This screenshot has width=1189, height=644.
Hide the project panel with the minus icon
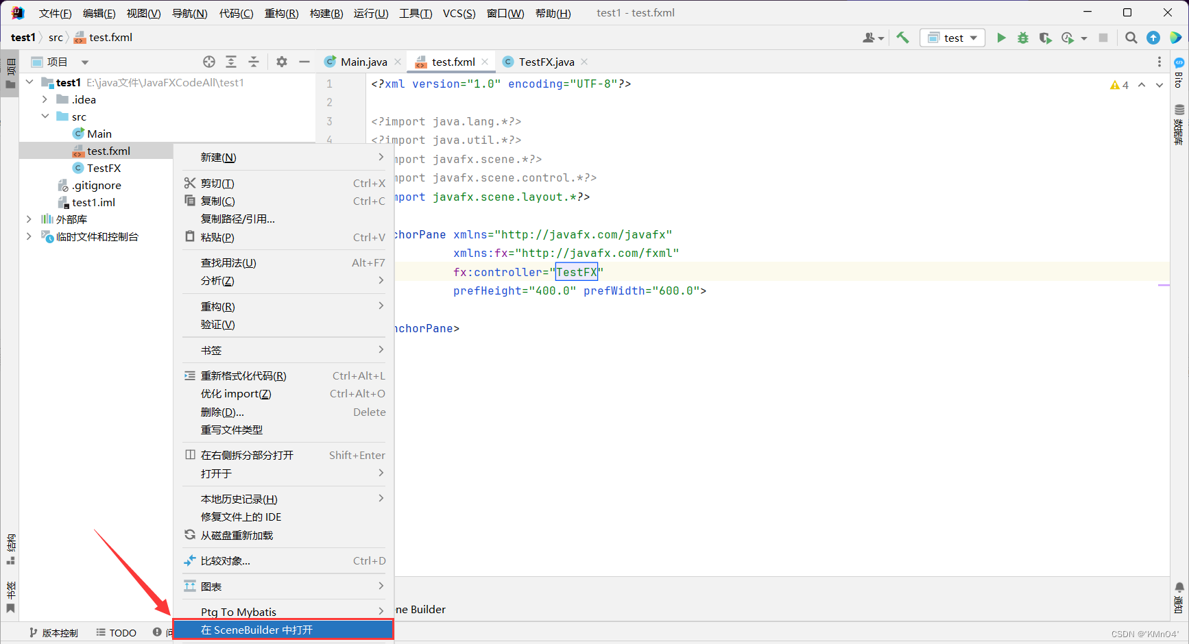pos(304,62)
